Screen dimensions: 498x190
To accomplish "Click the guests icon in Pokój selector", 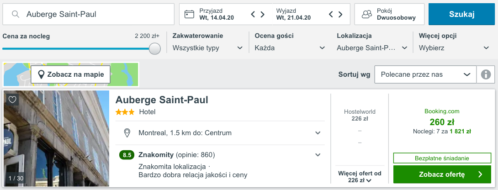I will [x=367, y=14].
